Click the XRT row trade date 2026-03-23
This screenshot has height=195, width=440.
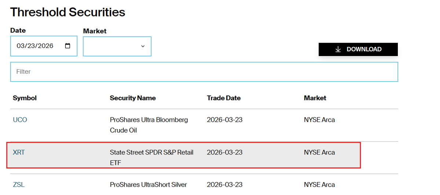[225, 152]
